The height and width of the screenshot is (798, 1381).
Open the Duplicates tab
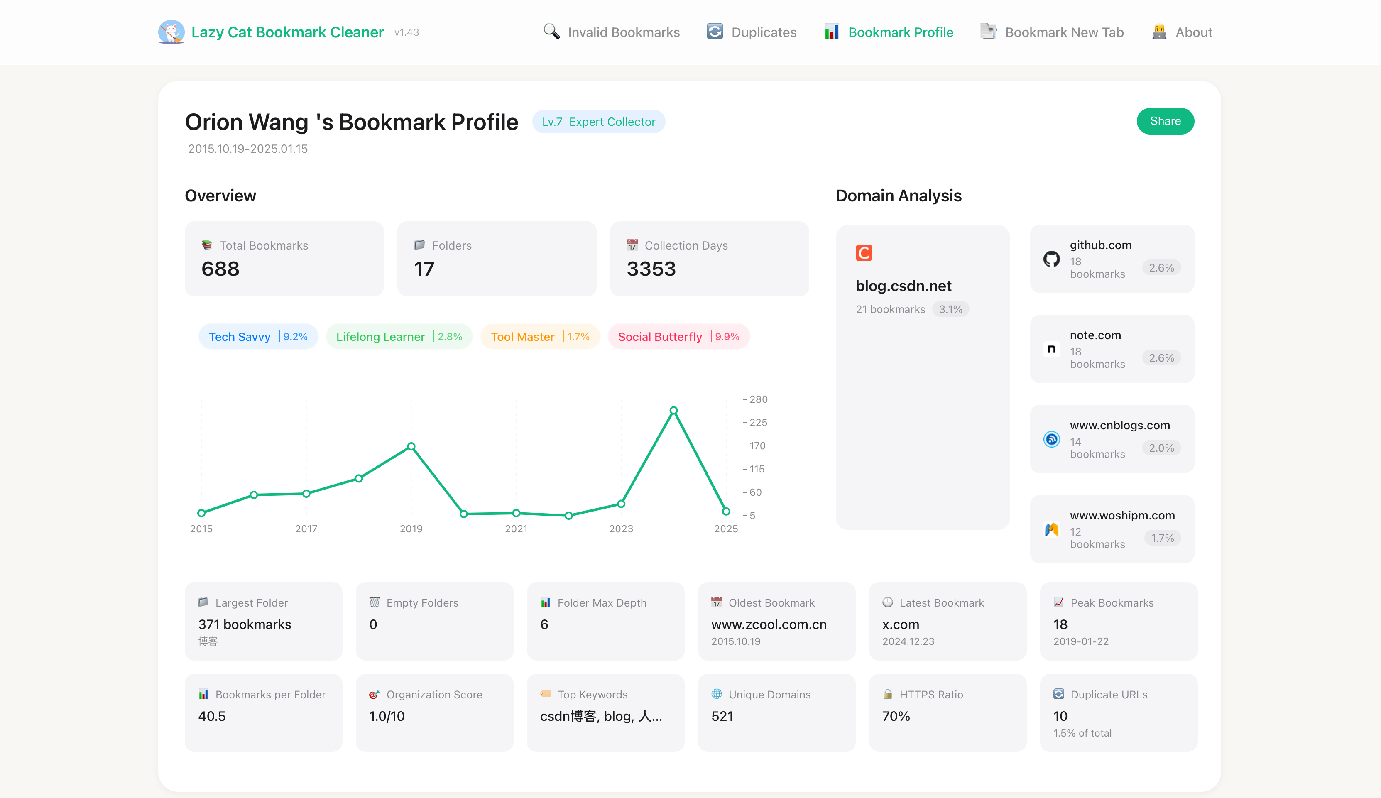pyautogui.click(x=764, y=32)
